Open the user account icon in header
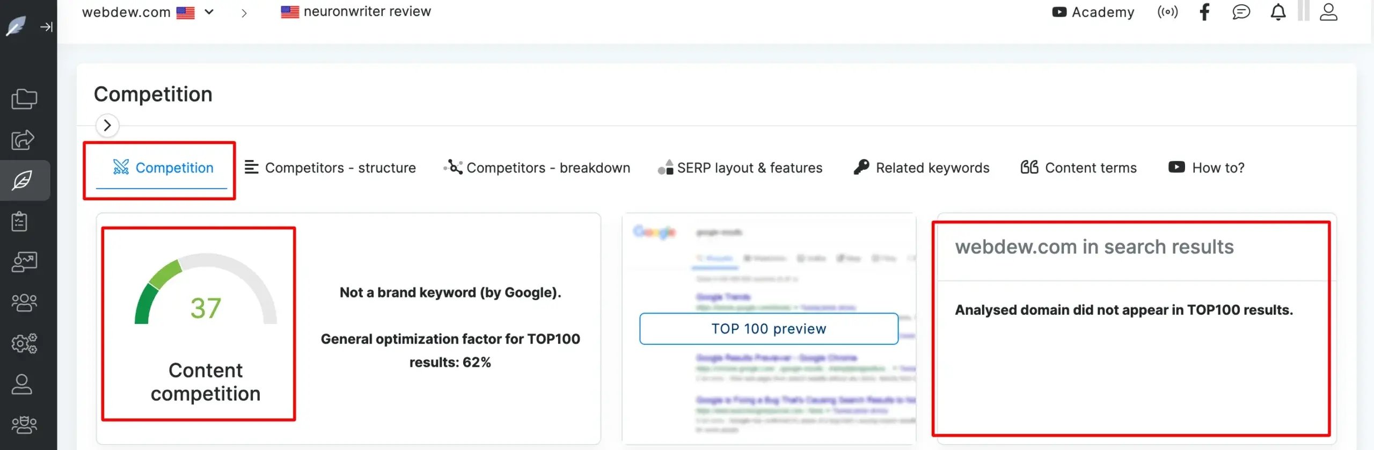1374x450 pixels. [1328, 12]
